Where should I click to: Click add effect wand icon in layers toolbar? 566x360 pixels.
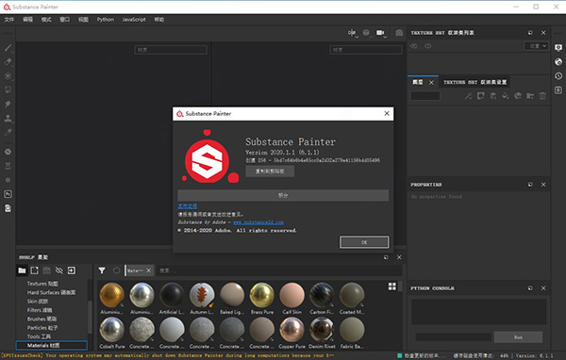(468, 96)
